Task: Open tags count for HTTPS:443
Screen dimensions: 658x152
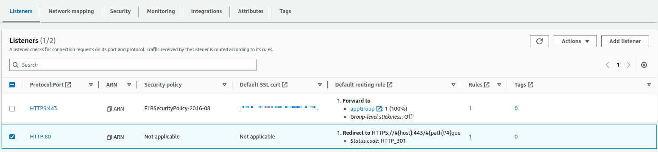Action: 516,109
